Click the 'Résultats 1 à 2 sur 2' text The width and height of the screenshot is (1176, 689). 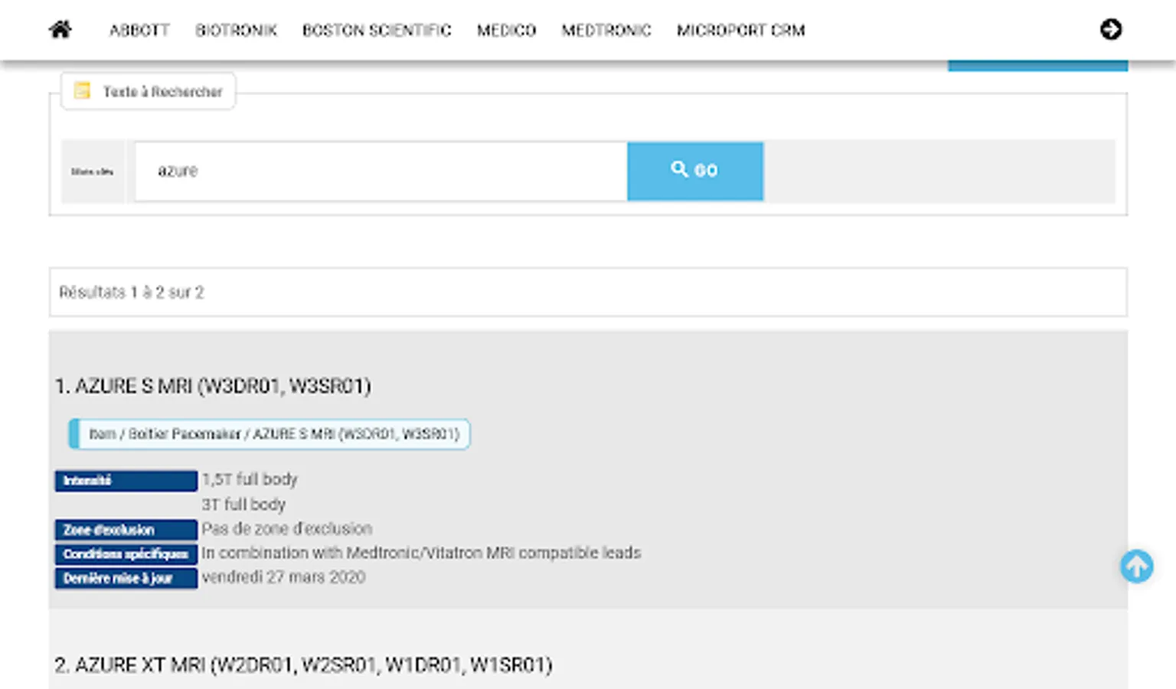132,292
